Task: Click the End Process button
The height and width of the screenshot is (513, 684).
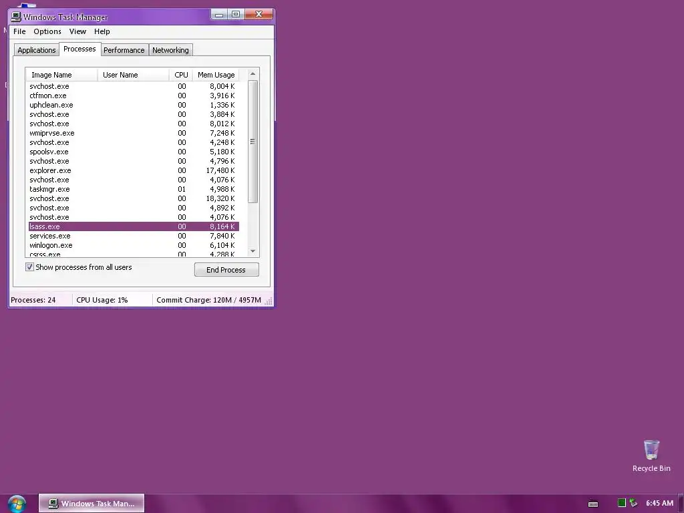Action: [226, 270]
